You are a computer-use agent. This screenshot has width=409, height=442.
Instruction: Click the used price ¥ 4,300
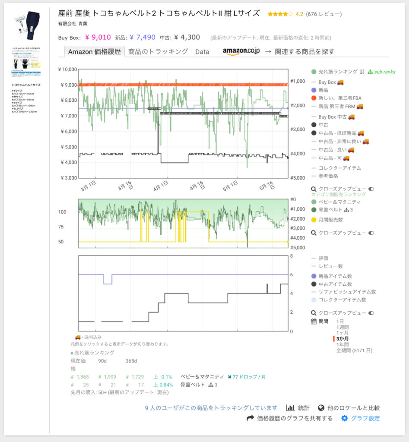click(x=187, y=37)
